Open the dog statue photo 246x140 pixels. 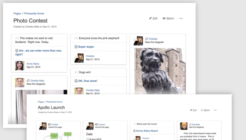pos(160,71)
